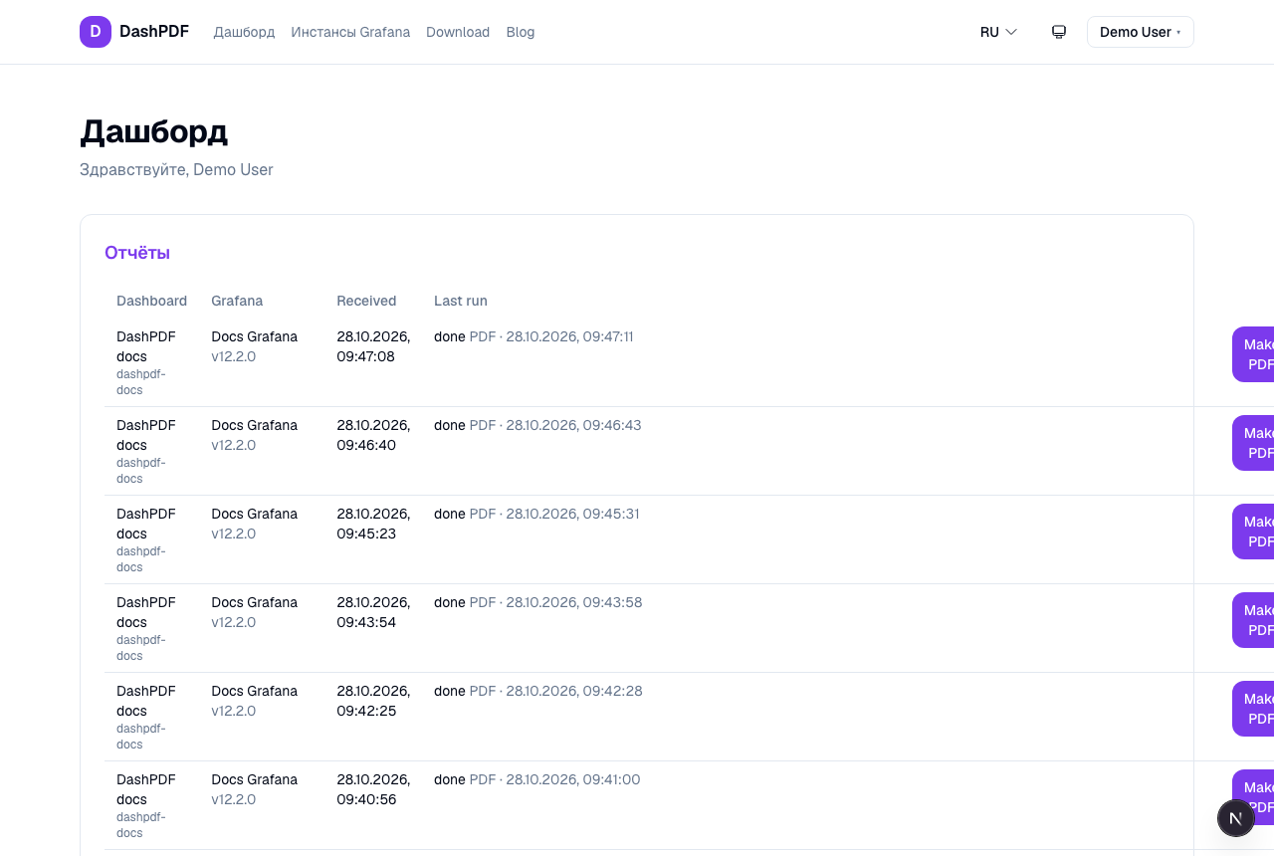Click the Received column header
Screen dimensions: 1274x856
pyautogui.click(x=366, y=301)
